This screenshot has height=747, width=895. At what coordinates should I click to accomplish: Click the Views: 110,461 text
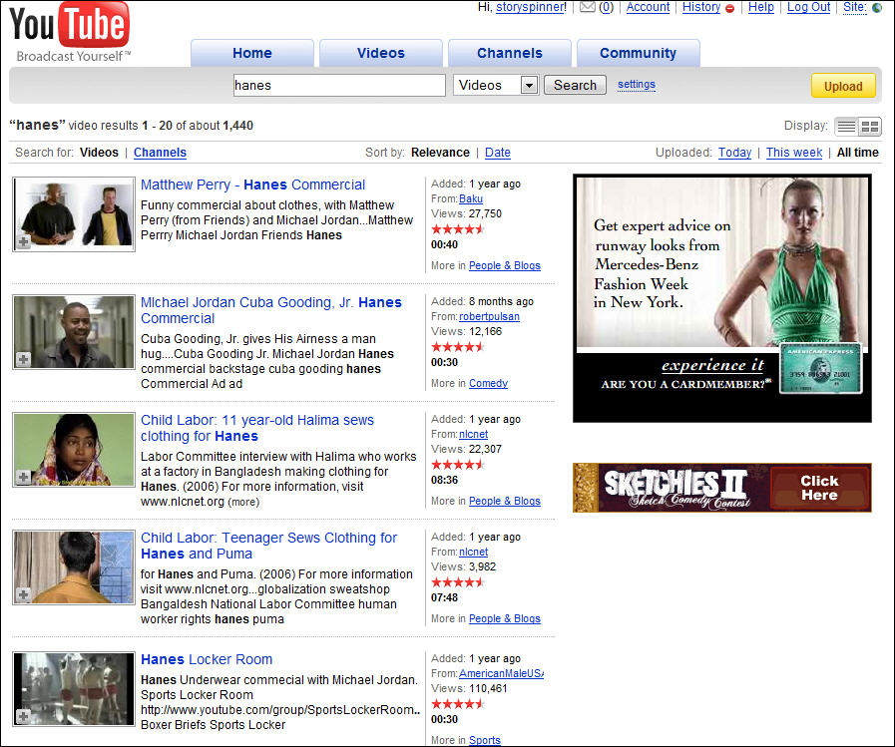[x=469, y=688]
